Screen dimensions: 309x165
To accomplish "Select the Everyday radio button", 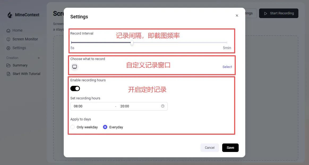I will 105,127.
